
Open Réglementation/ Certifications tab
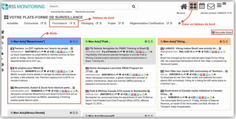pos(147,23)
